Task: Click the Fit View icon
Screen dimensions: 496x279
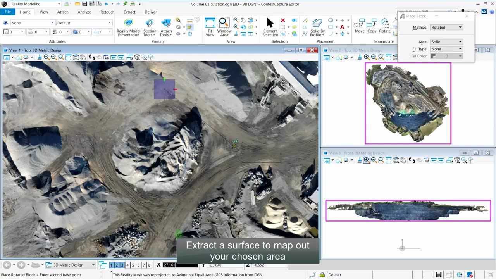Action: (210, 27)
